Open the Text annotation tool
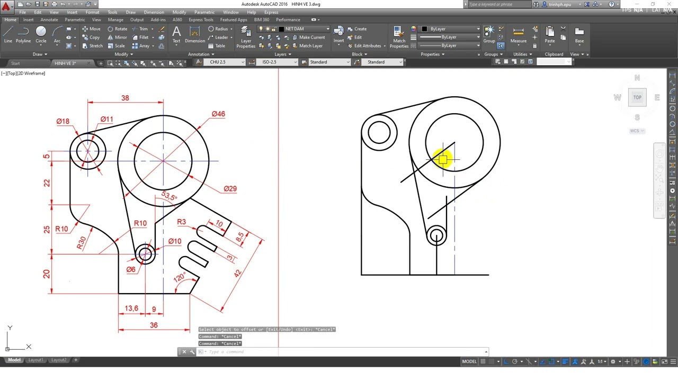This screenshot has height=381, width=678. pos(176,35)
